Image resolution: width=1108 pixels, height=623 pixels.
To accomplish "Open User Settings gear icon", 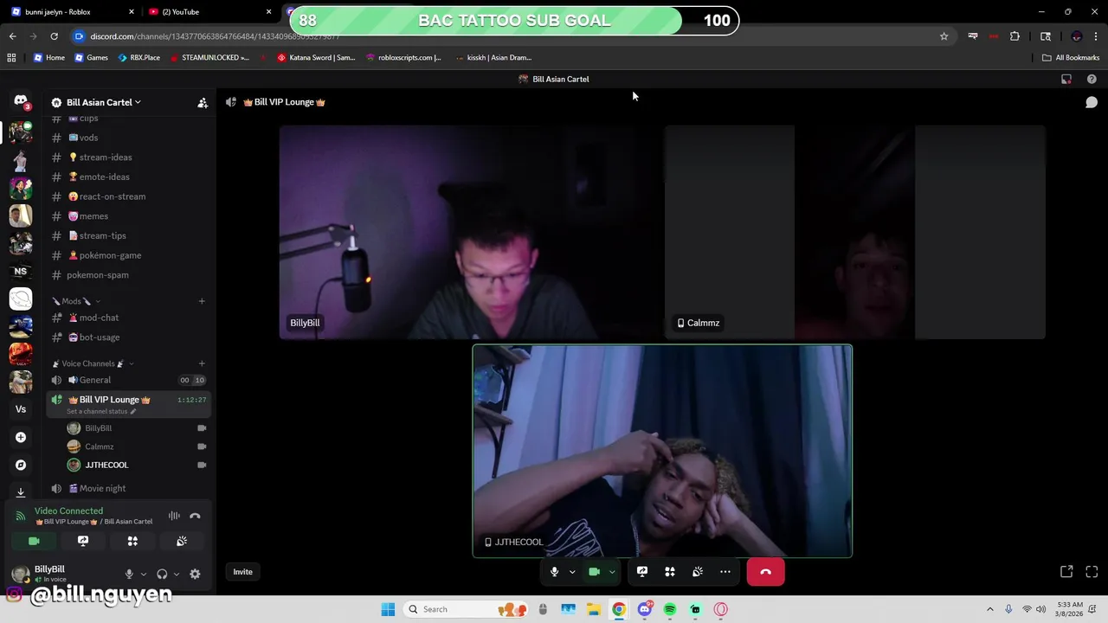I will [195, 574].
